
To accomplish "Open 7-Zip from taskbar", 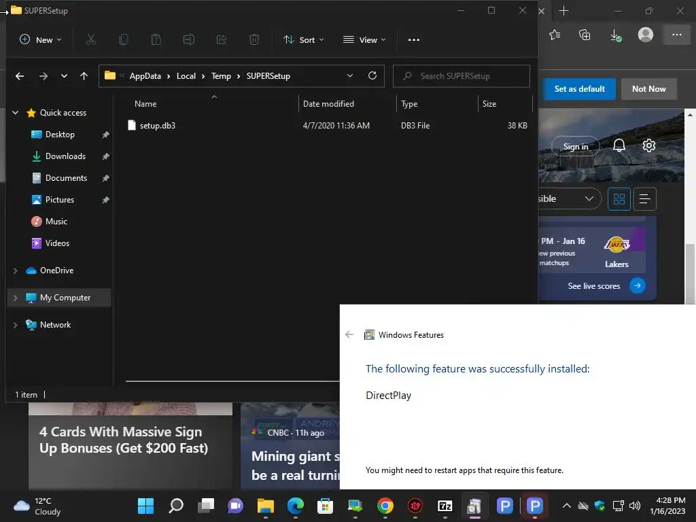I will click(x=445, y=506).
